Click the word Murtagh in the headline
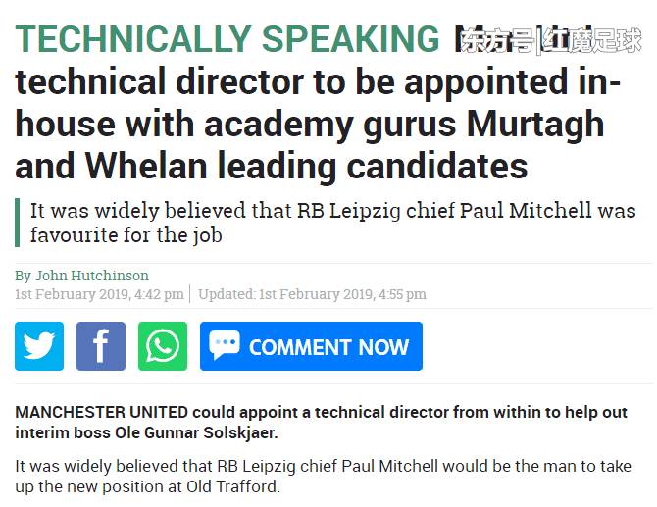 pos(535,126)
